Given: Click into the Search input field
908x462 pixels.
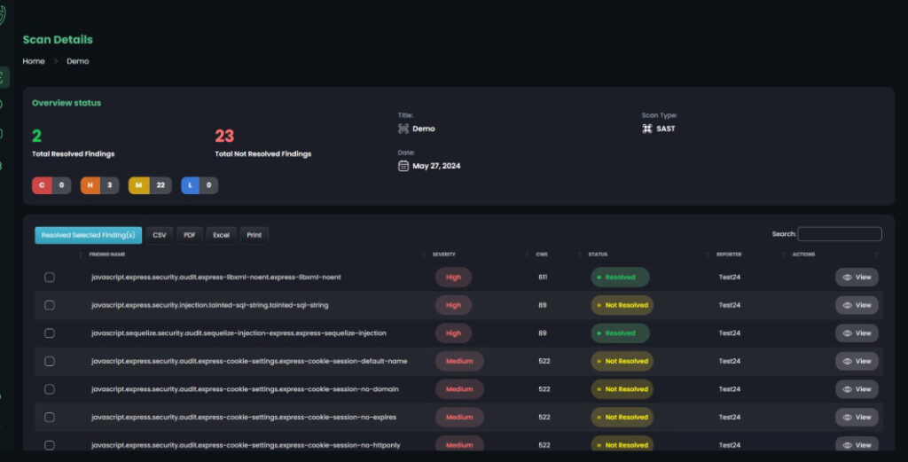Looking at the screenshot, I should coord(839,234).
